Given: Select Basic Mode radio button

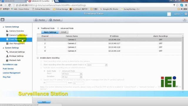Looking at the screenshot, I should 44,71.
